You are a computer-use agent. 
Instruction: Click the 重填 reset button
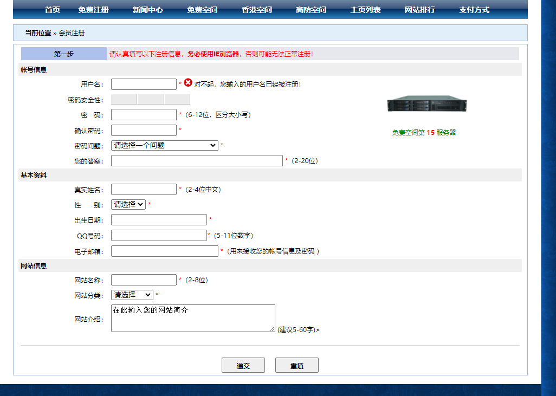(x=296, y=365)
